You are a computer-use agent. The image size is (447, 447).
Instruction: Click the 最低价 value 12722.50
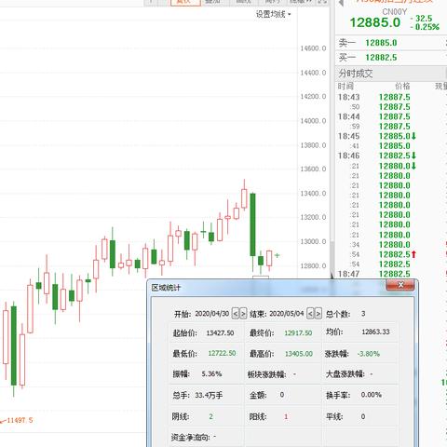(x=222, y=353)
